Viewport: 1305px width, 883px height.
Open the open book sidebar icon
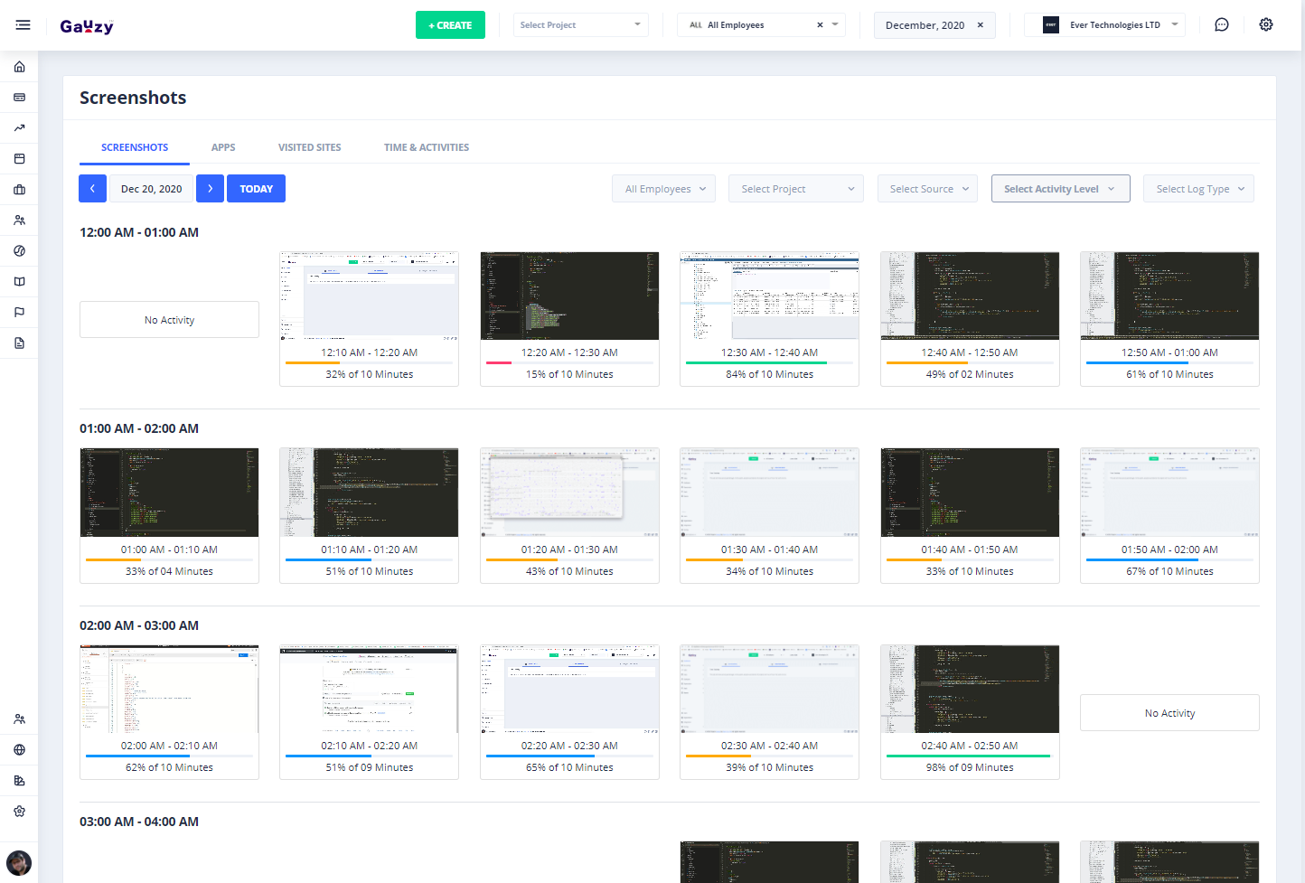click(19, 282)
